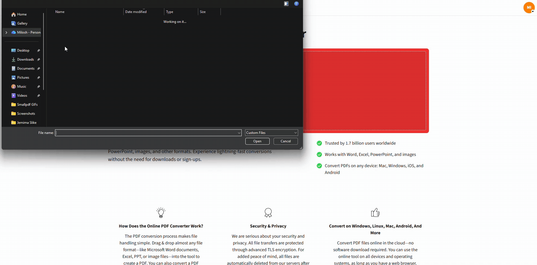Open the Gallery in the navigation pane
This screenshot has height=265, width=537.
pyautogui.click(x=23, y=23)
